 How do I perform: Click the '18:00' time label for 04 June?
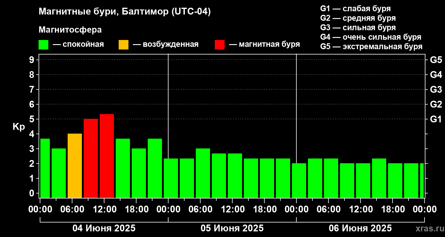[136, 209]
